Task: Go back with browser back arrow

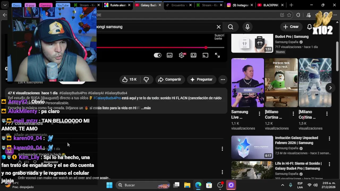Action: pyautogui.click(x=5, y=15)
